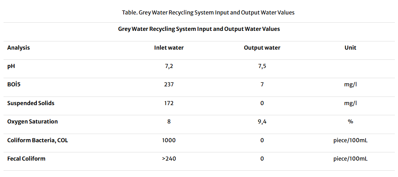Viewport: 398px width, 177px height.
Task: Select the Unit column header
Action: pos(350,48)
